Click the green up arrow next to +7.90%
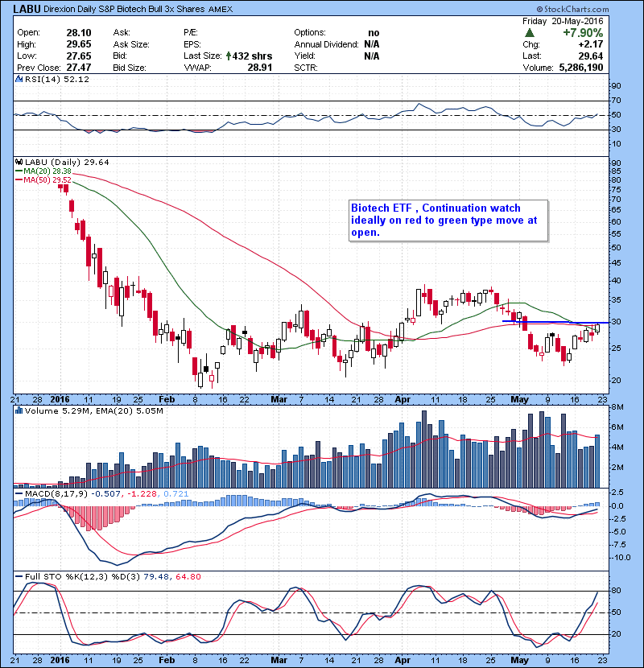Screen dimensions: 644x668 530,33
